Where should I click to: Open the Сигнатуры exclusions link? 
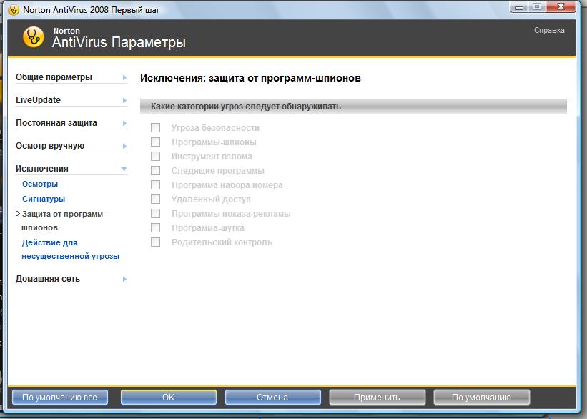click(x=44, y=199)
